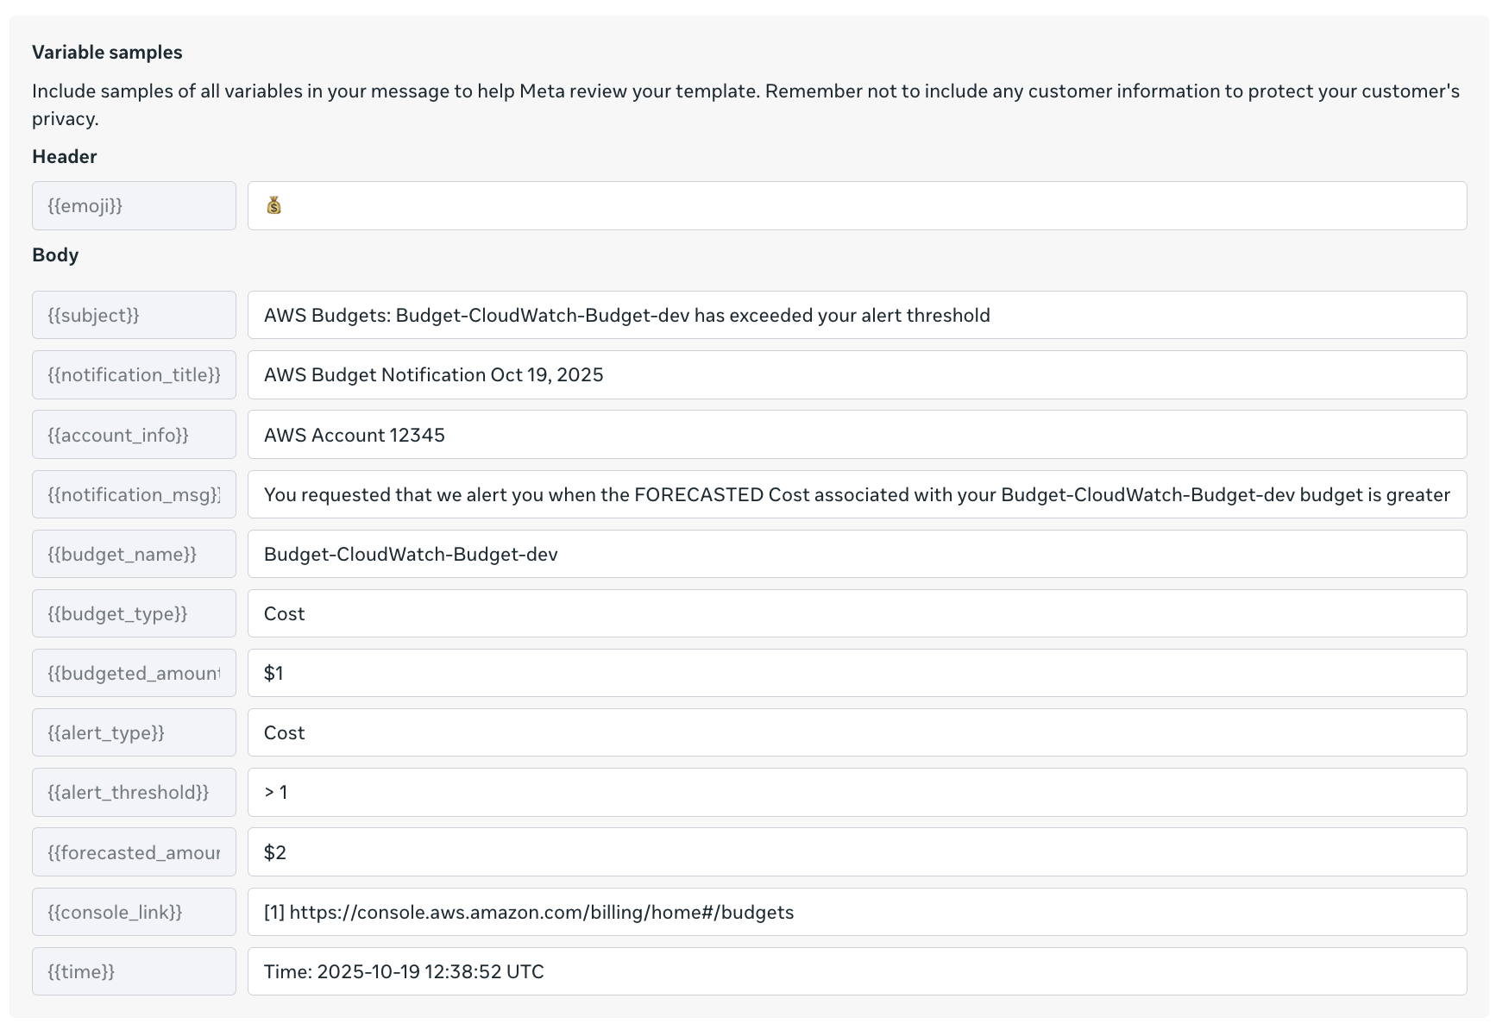Click the {{budget_name}} variable label

point(134,554)
